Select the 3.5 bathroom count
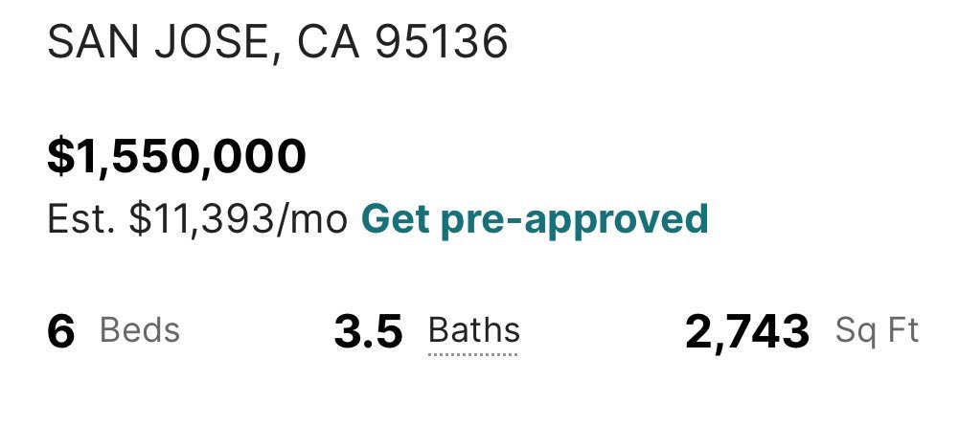 (368, 331)
